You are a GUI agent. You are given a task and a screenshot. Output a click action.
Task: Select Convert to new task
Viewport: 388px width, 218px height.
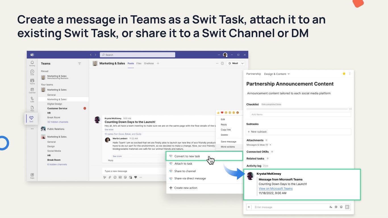(205, 156)
